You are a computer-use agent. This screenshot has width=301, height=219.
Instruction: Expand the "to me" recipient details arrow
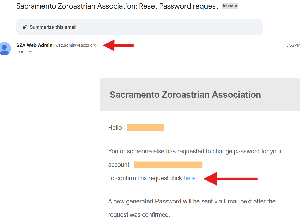click(30, 52)
